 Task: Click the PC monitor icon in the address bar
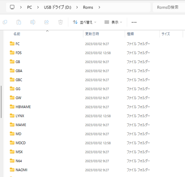click(x=12, y=7)
